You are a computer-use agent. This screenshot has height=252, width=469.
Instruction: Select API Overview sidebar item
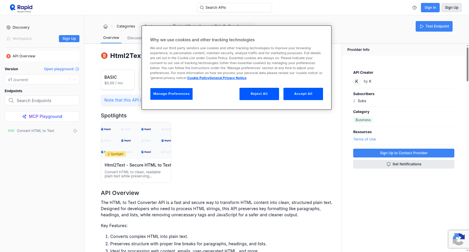(x=42, y=56)
